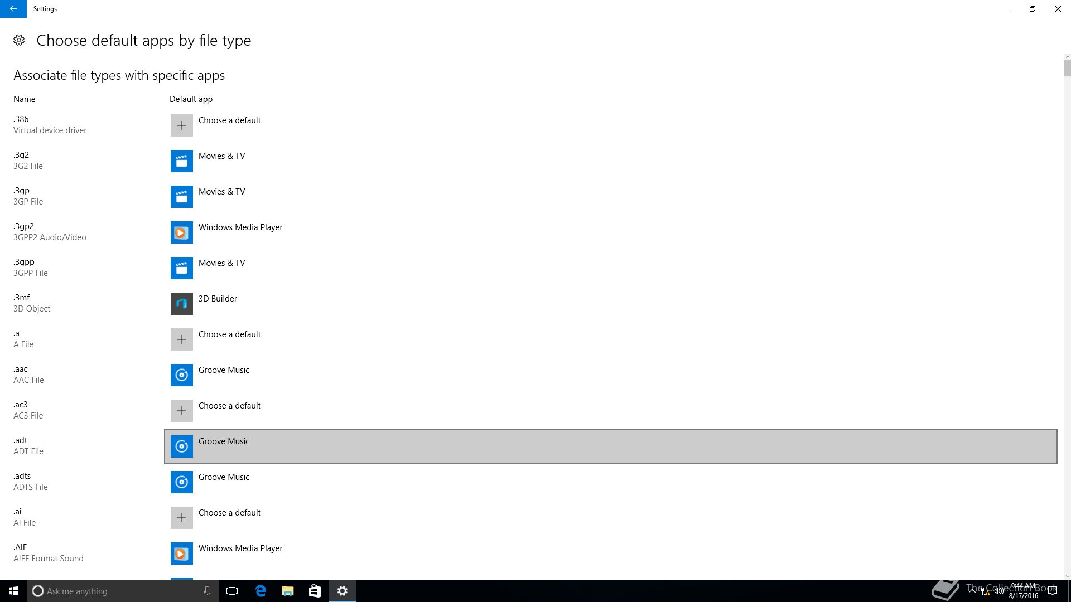Click the plus icon for .386 file type
The width and height of the screenshot is (1071, 602).
click(x=181, y=125)
